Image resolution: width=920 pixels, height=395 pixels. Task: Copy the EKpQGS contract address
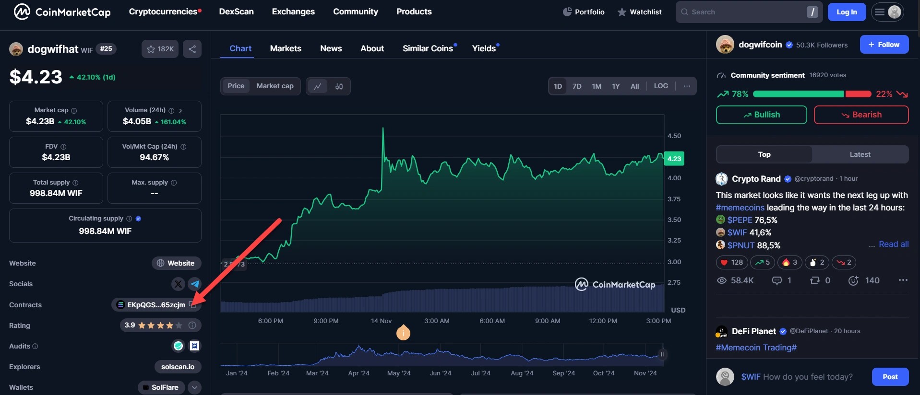(x=193, y=305)
